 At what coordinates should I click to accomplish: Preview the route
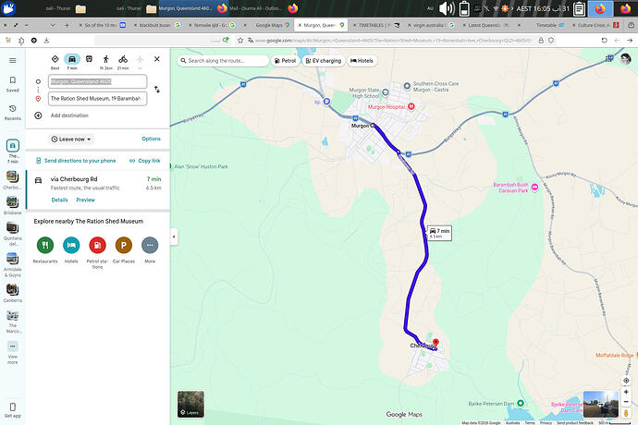85,200
